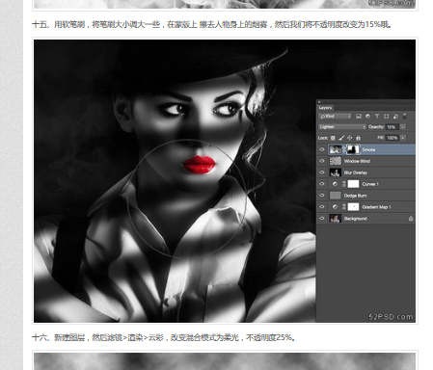Open the Kind filter dropdown
The height and width of the screenshot is (370, 433).
[335, 117]
